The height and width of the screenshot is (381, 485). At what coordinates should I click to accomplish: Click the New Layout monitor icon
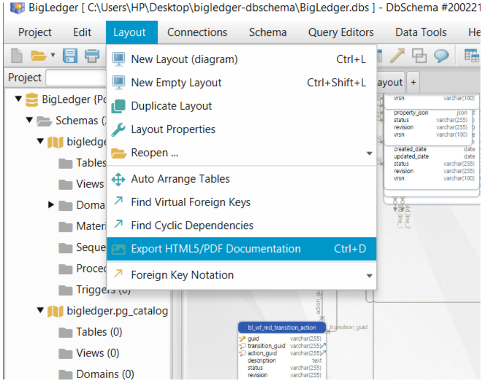[x=118, y=59]
